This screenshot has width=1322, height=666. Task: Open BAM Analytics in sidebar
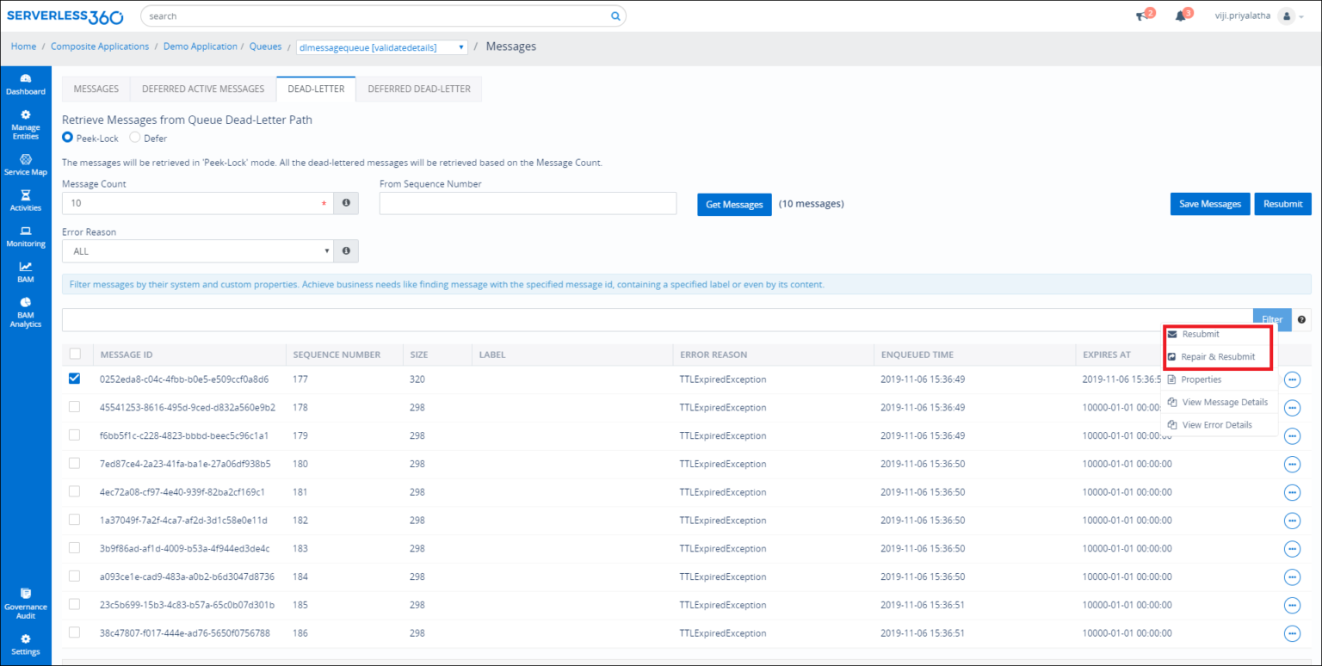pos(25,312)
